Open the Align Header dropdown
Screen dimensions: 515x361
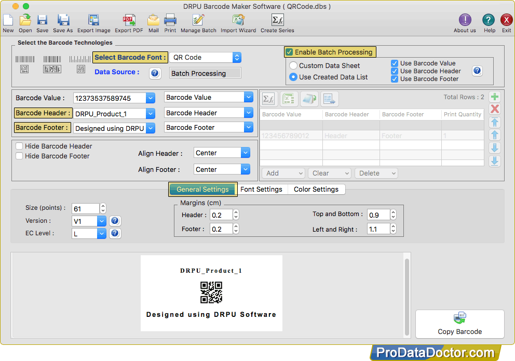click(x=246, y=153)
